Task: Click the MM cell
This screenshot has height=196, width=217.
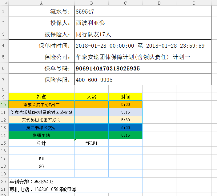Action: click(42, 158)
